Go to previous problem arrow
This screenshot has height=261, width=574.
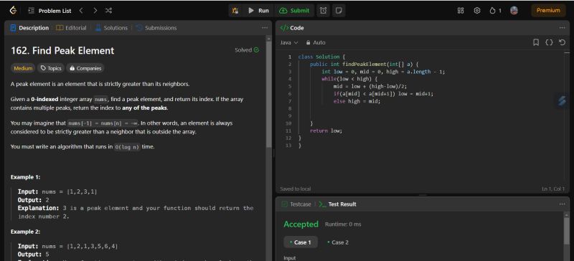81,11
